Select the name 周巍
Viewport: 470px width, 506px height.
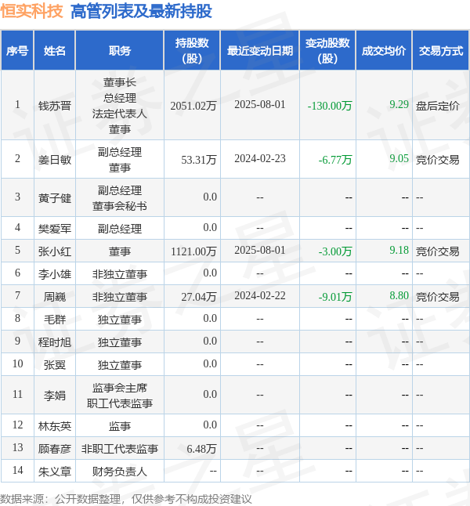[x=55, y=297]
